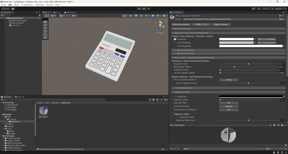Image resolution: width=288 pixels, height=154 pixels.
Task: Open the undo history icon
Action: [x=253, y=9]
